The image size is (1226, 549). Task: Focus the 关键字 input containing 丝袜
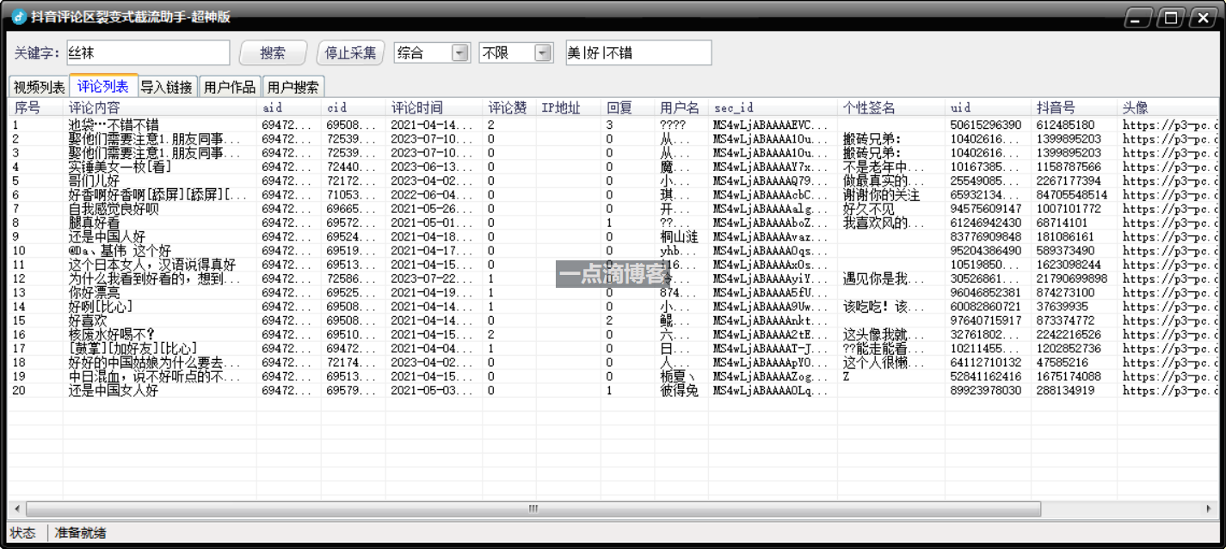click(147, 52)
